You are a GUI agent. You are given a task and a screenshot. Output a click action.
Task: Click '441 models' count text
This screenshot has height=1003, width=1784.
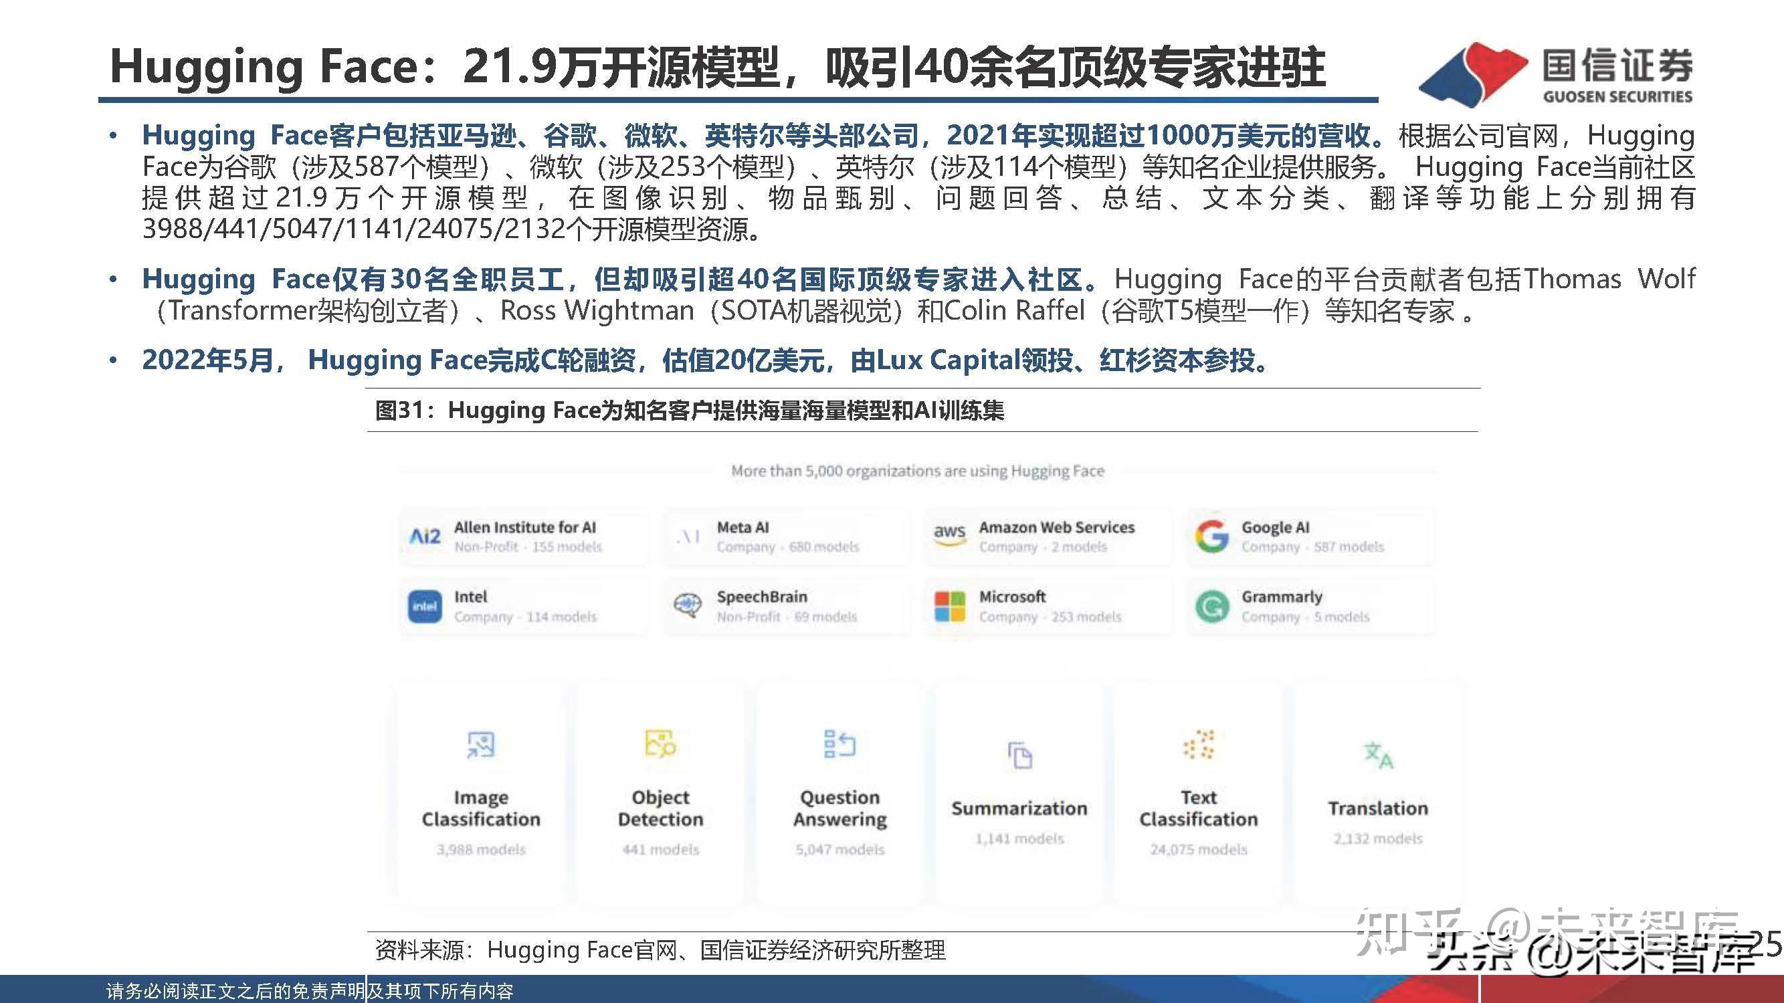tap(660, 849)
